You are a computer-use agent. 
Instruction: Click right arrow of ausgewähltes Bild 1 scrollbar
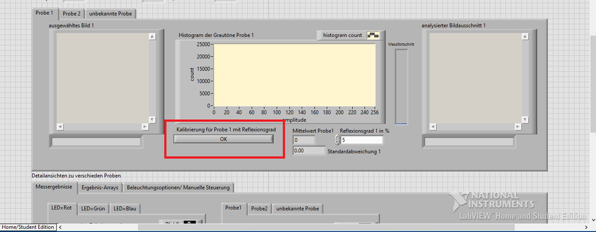point(145,126)
